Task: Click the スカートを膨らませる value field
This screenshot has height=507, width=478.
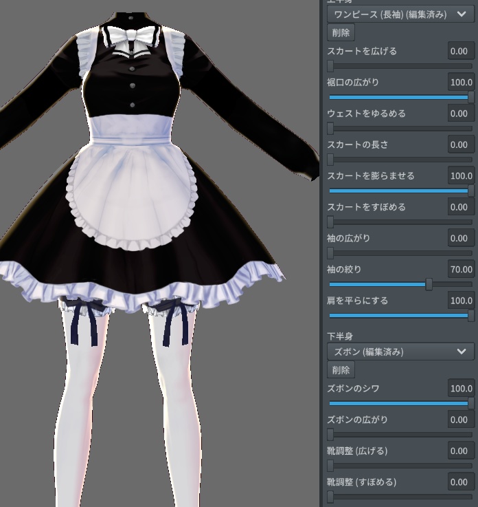Action: [x=461, y=176]
